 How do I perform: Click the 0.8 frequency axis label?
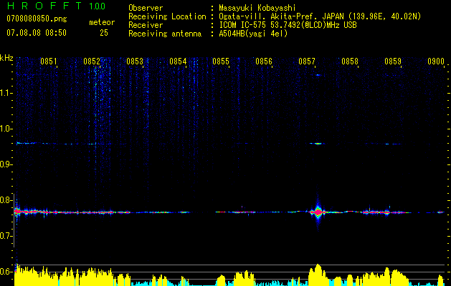click(x=6, y=200)
